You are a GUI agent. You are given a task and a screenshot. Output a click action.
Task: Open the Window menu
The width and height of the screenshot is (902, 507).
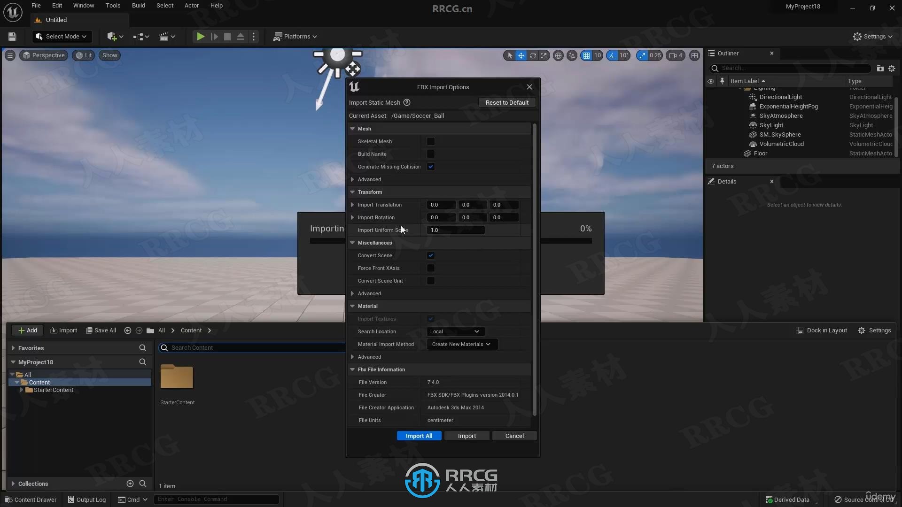(x=84, y=6)
